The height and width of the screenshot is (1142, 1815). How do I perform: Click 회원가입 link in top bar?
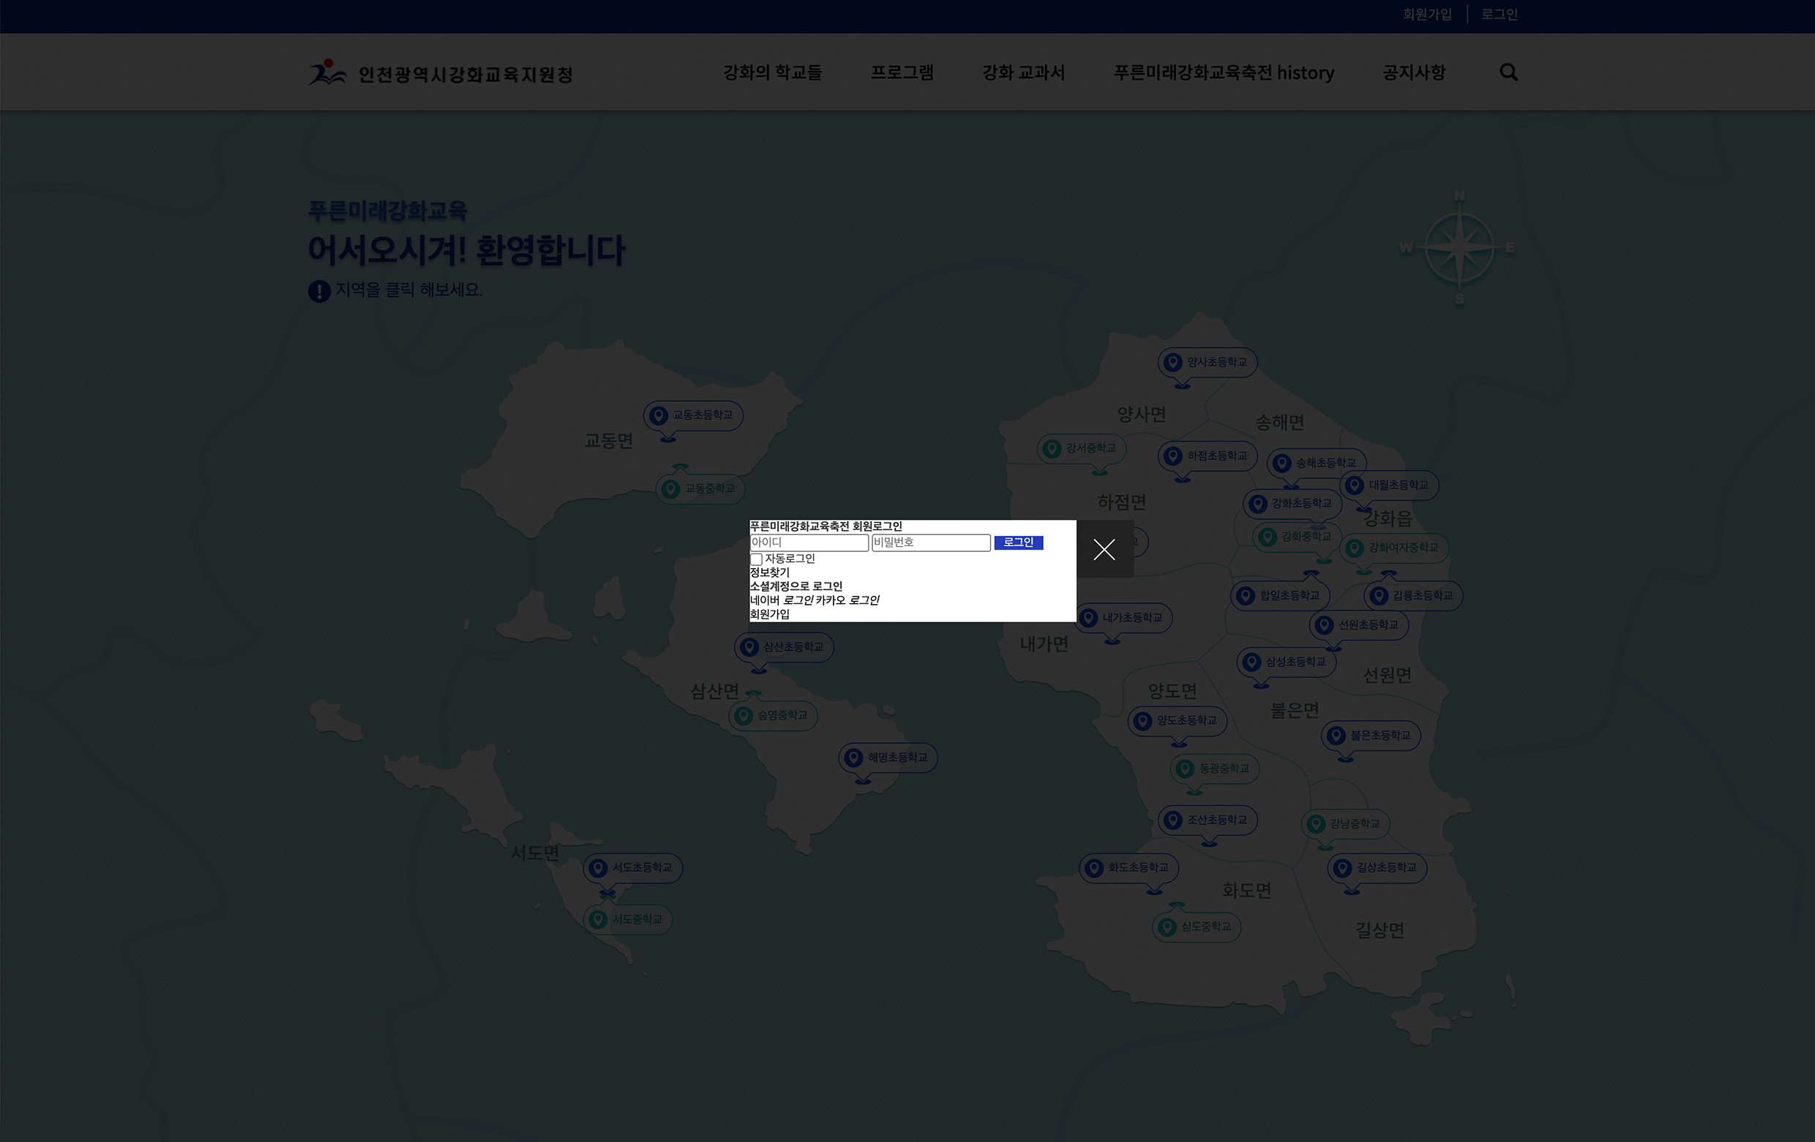click(x=1427, y=15)
